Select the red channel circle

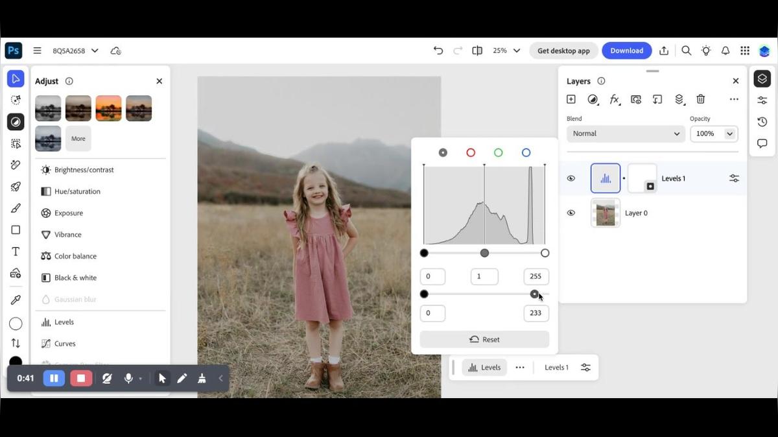pos(471,153)
